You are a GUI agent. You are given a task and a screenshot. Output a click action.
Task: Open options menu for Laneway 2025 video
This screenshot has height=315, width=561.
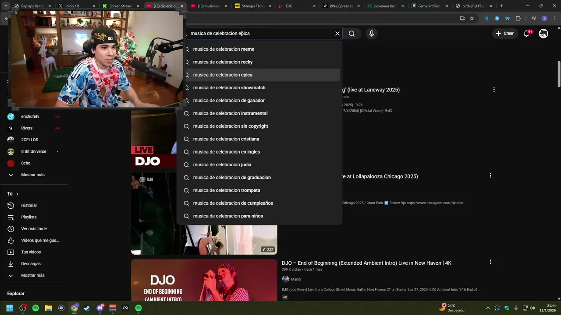tap(494, 90)
